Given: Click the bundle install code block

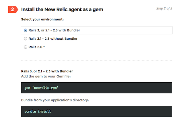Looking at the screenshot, I should (x=97, y=112).
